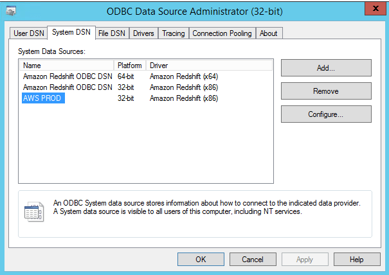Click the data source document icon
Image resolution: width=389 pixels, height=275 pixels.
34,212
